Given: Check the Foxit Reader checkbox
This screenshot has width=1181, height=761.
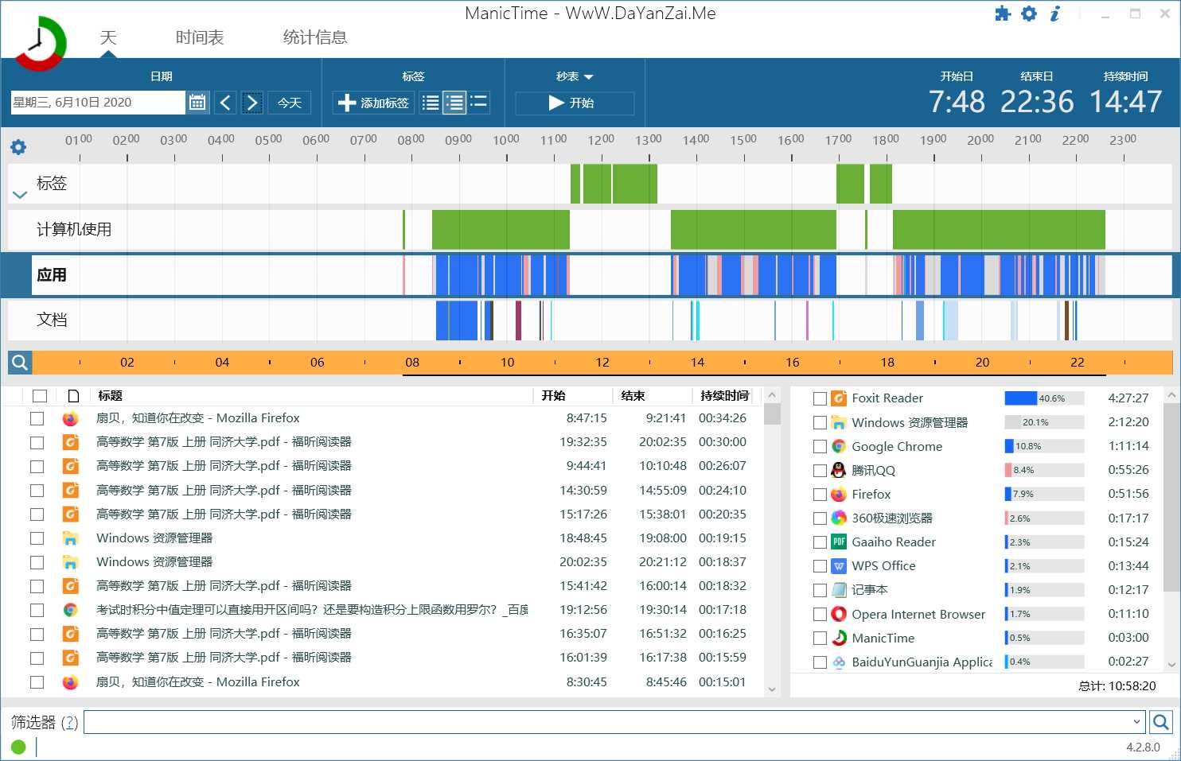Looking at the screenshot, I should [820, 398].
